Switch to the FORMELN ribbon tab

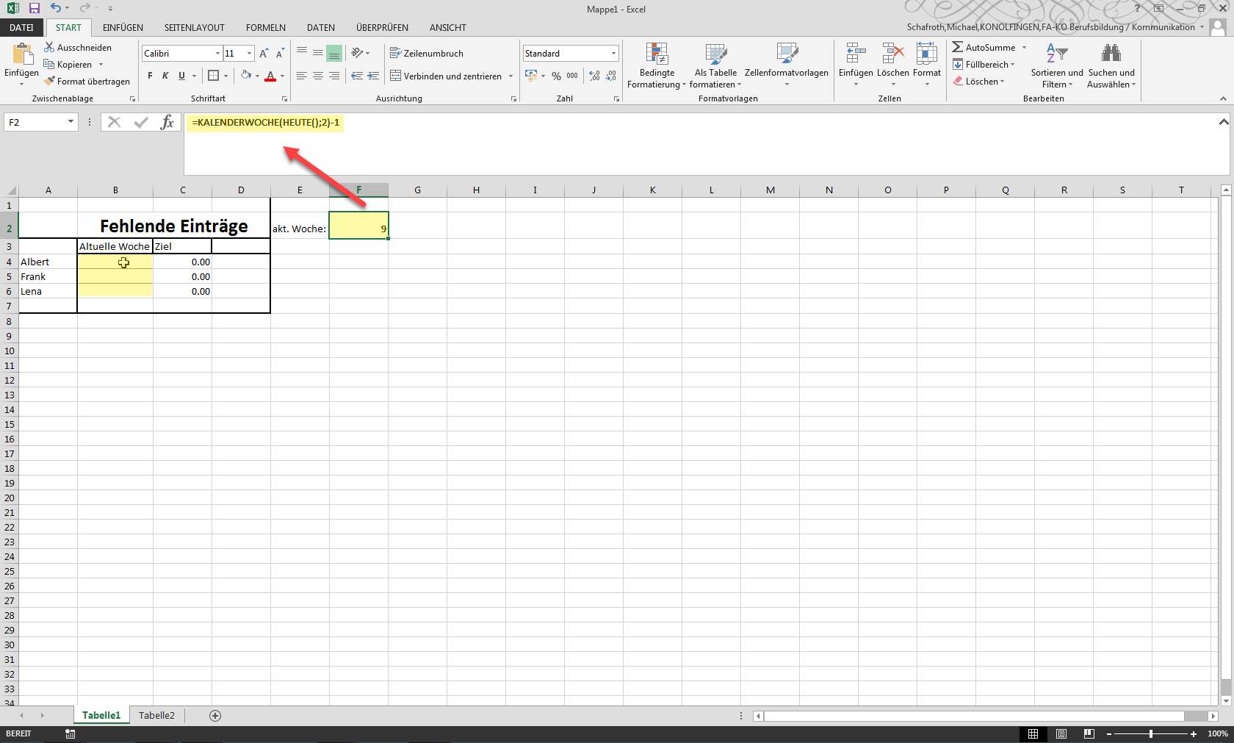pos(265,27)
